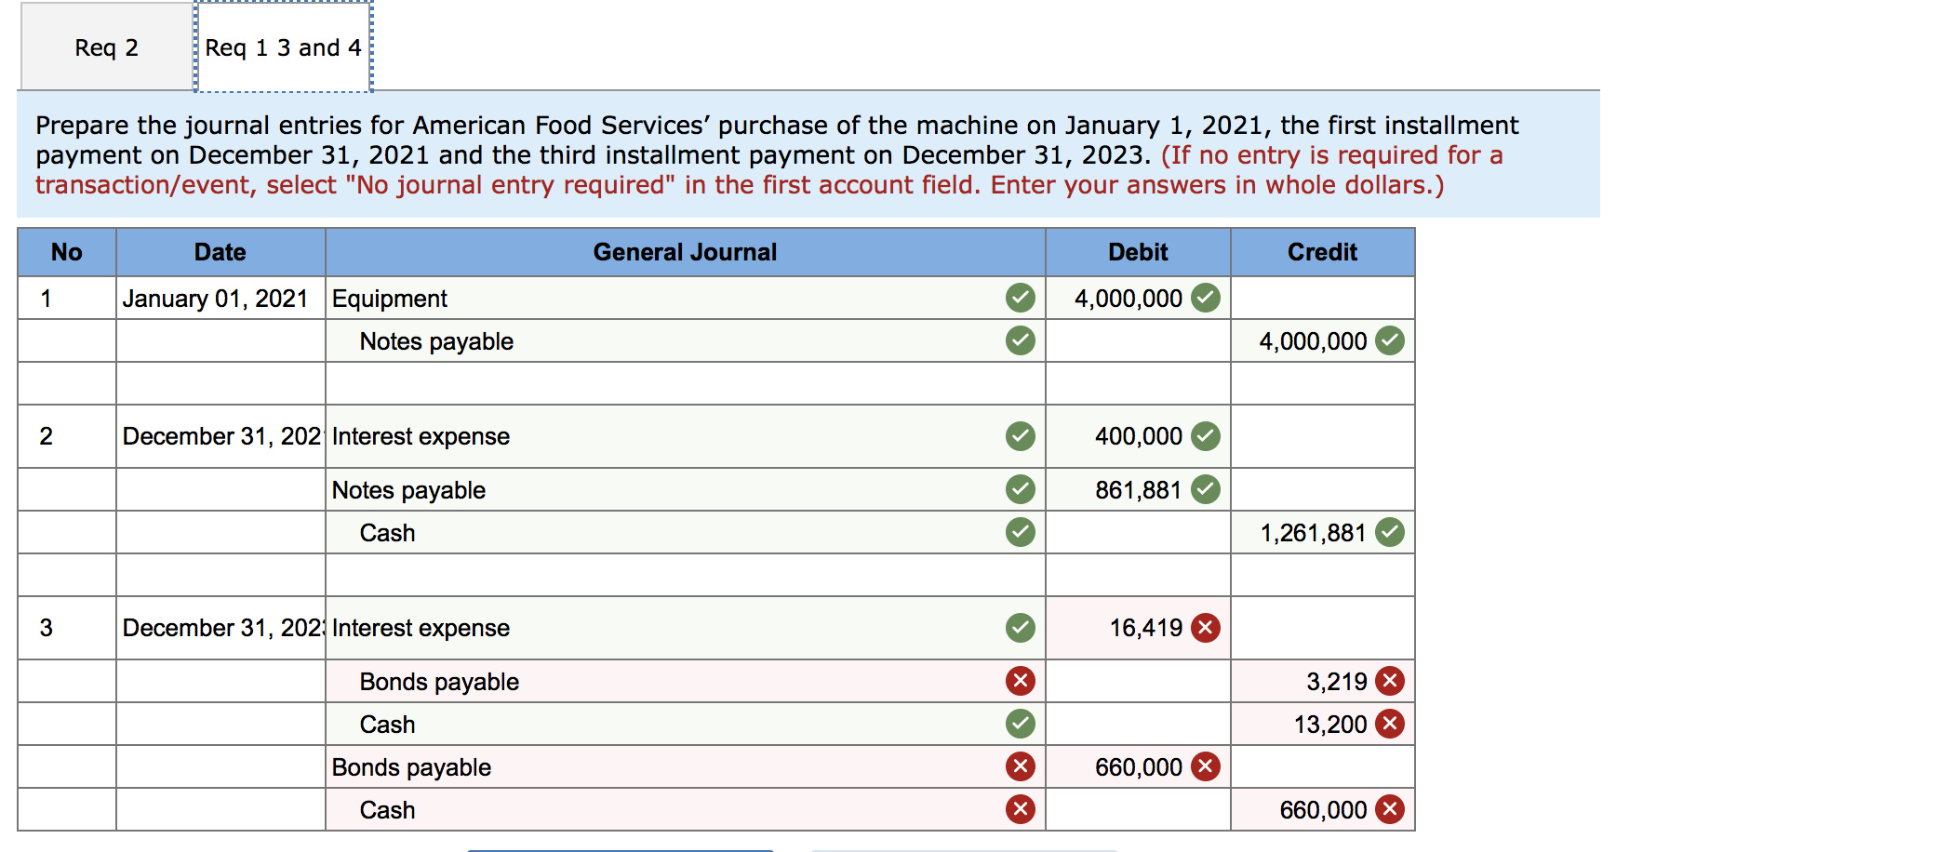Select the Equipment account field
This screenshot has width=1950, height=852.
[x=685, y=298]
